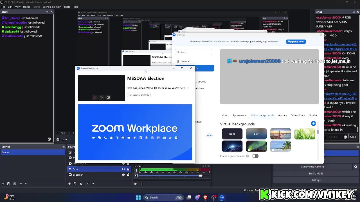Close the alert dock
The height and width of the screenshot is (202, 360).
(51, 12)
